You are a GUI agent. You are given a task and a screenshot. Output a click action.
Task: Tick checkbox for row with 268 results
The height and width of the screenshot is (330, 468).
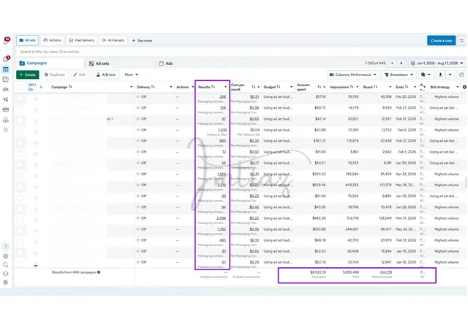click(x=20, y=99)
